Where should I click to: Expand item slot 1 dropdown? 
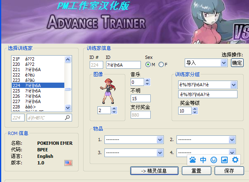tap(160, 140)
